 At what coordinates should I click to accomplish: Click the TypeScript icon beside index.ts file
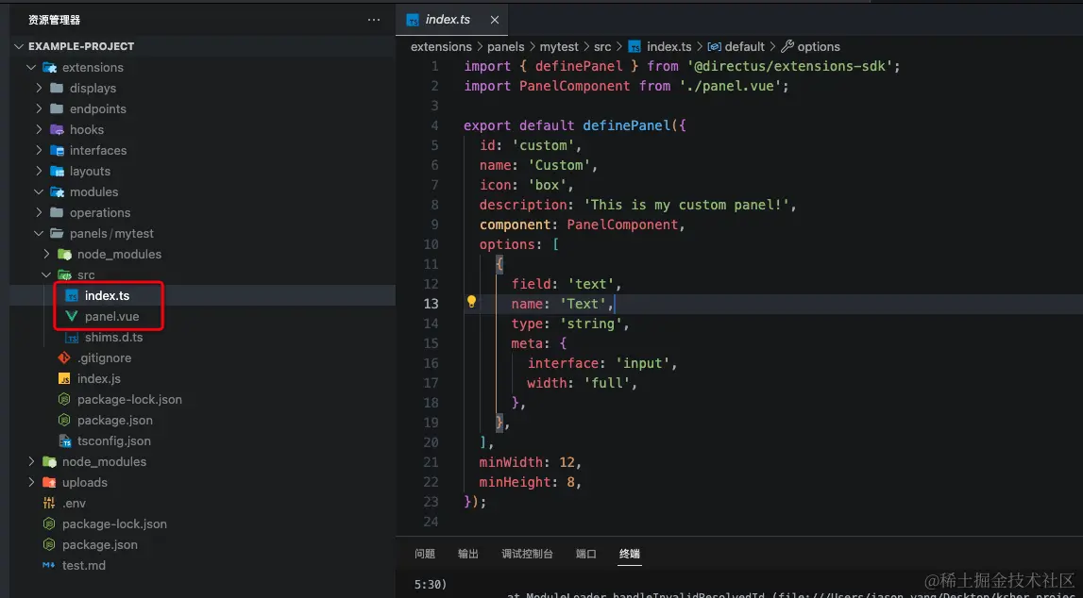[72, 296]
